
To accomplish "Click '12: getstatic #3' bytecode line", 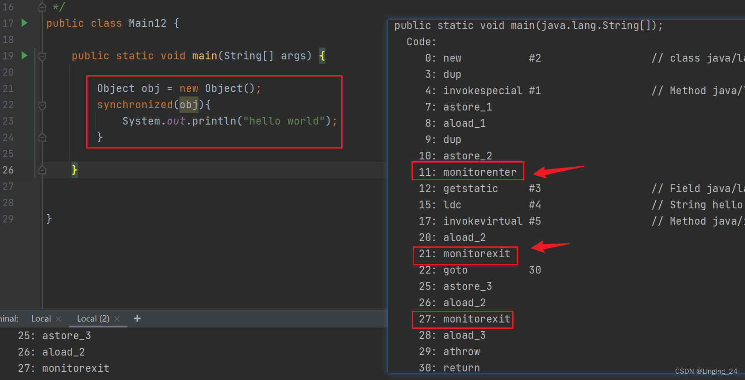I will [x=480, y=188].
